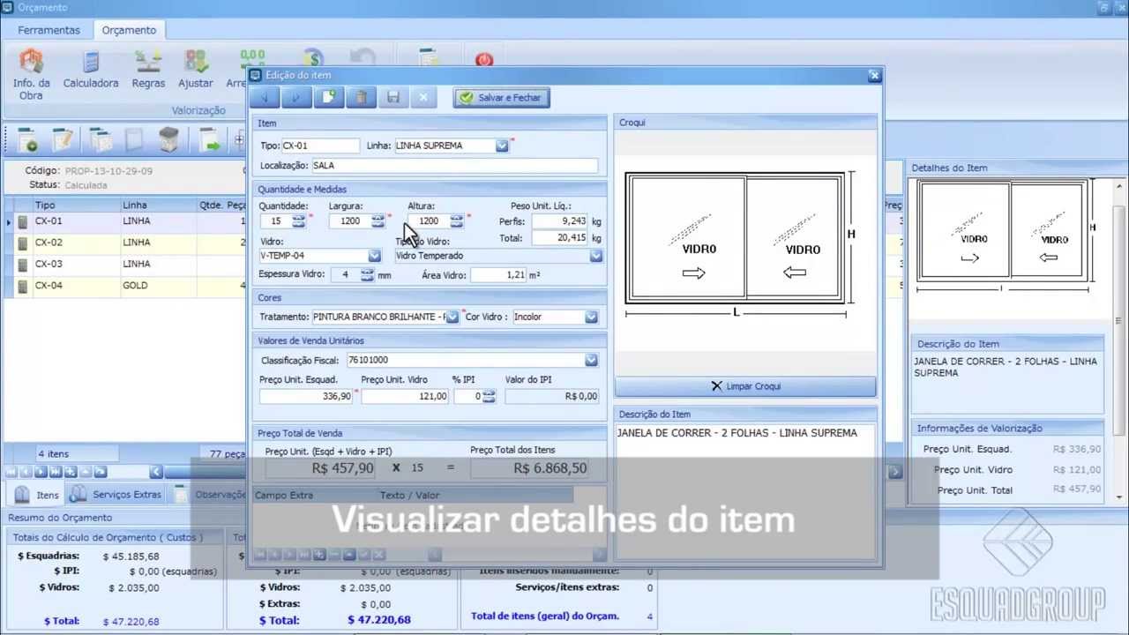This screenshot has height=635, width=1129.
Task: Expand the Linha dropdown
Action: click(502, 146)
